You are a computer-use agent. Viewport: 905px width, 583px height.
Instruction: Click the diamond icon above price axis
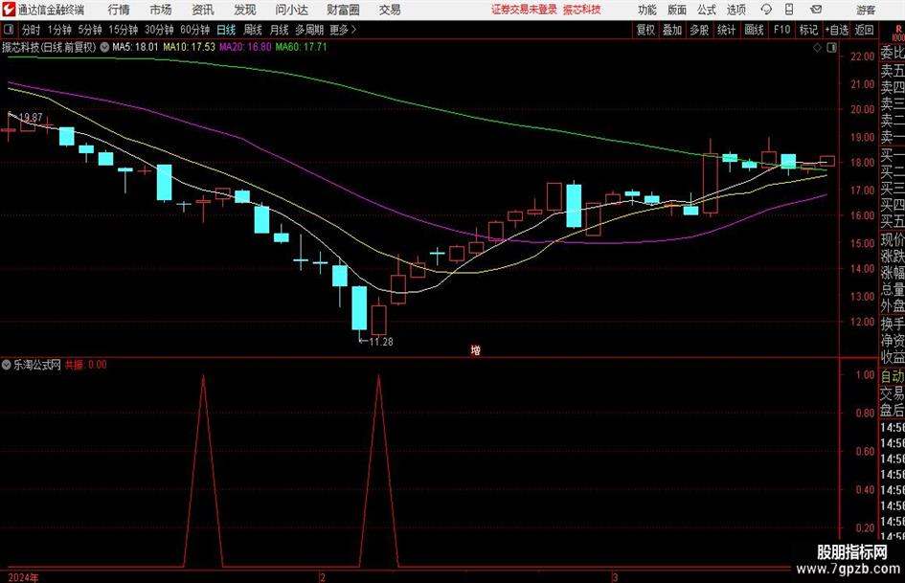point(817,48)
